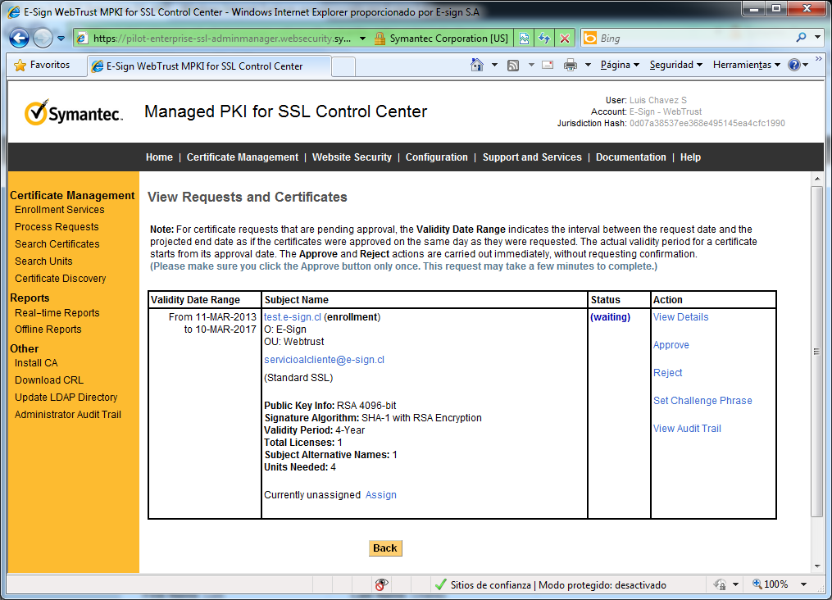This screenshot has width=832, height=600.
Task: Click the Read Mail envelope icon
Action: [x=548, y=65]
